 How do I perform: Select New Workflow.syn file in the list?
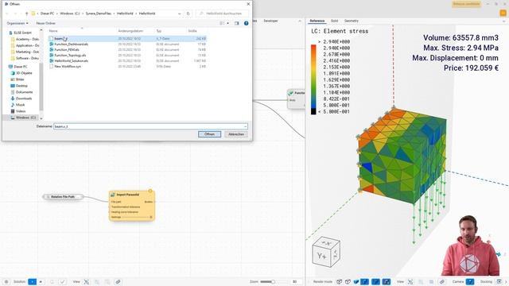point(127,66)
